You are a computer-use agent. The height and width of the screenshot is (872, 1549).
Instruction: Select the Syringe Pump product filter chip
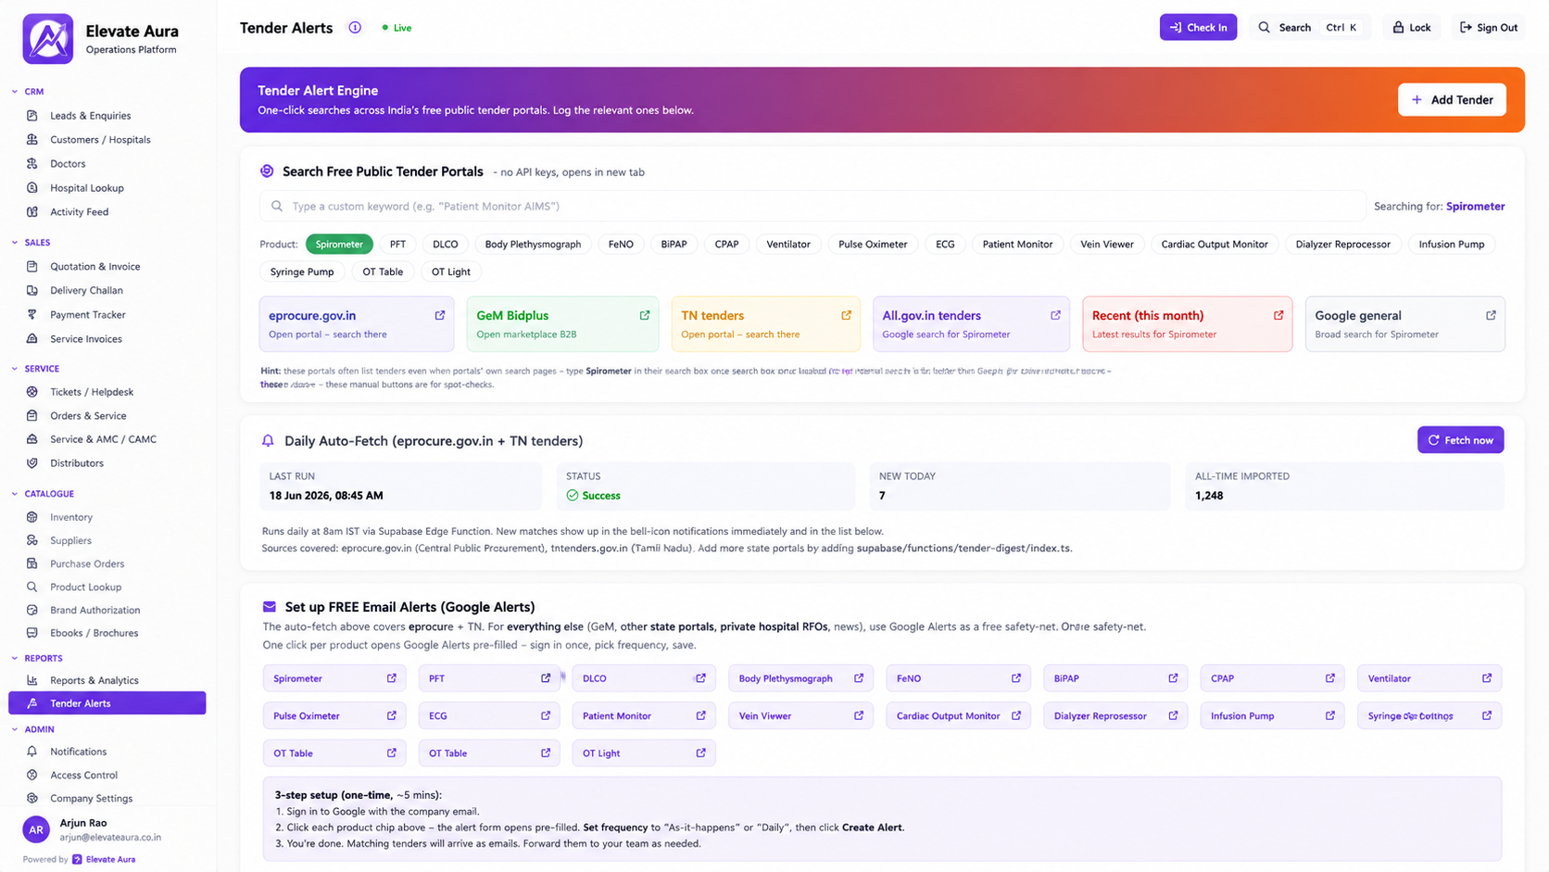302,272
